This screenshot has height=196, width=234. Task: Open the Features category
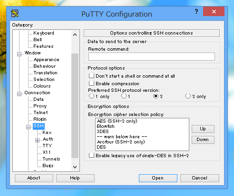pos(43,46)
